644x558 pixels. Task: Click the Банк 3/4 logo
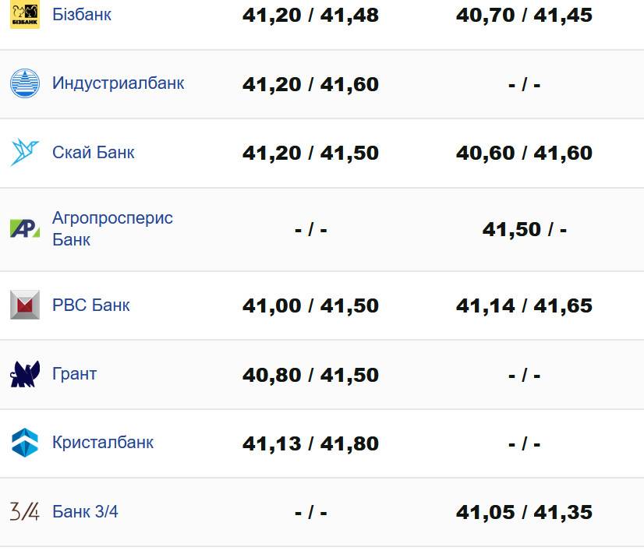click(x=25, y=512)
